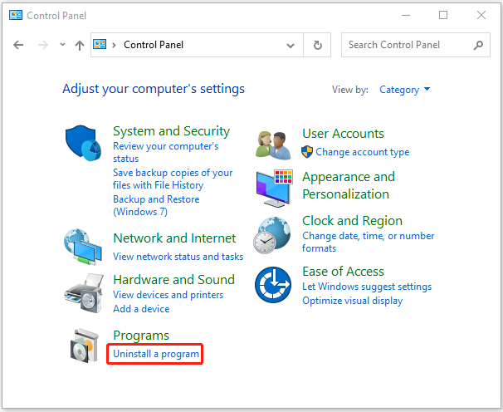Open the Programs disc box icon
The height and width of the screenshot is (412, 503).
tap(85, 346)
